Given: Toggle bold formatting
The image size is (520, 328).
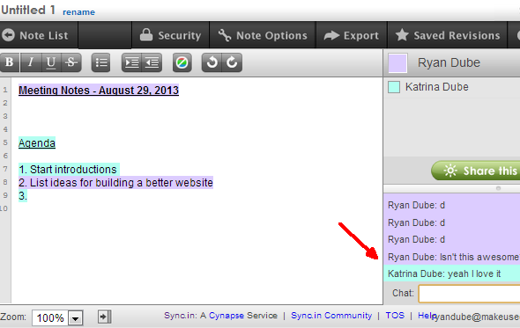Looking at the screenshot, I should click(x=10, y=62).
